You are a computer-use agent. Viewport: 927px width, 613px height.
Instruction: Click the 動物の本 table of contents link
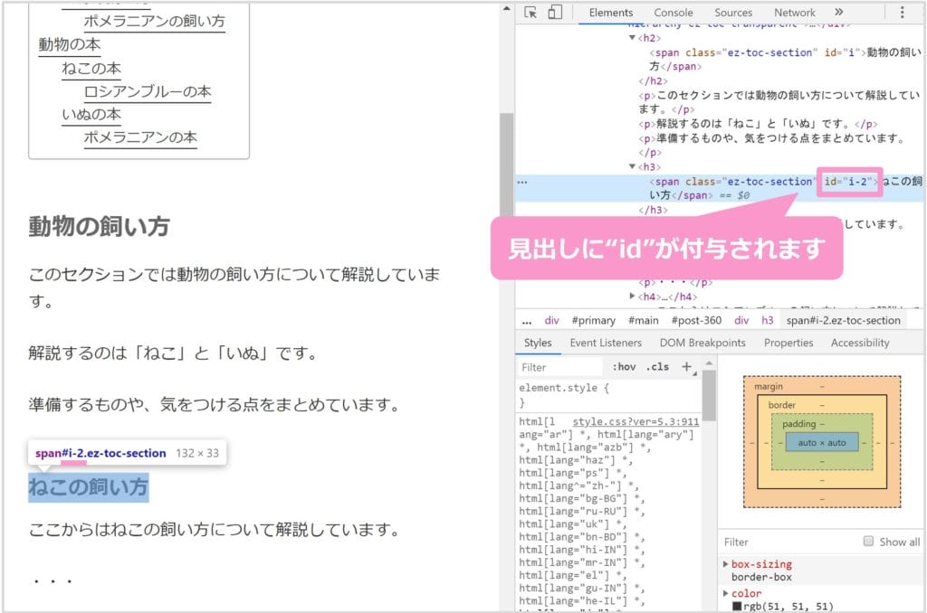point(69,45)
